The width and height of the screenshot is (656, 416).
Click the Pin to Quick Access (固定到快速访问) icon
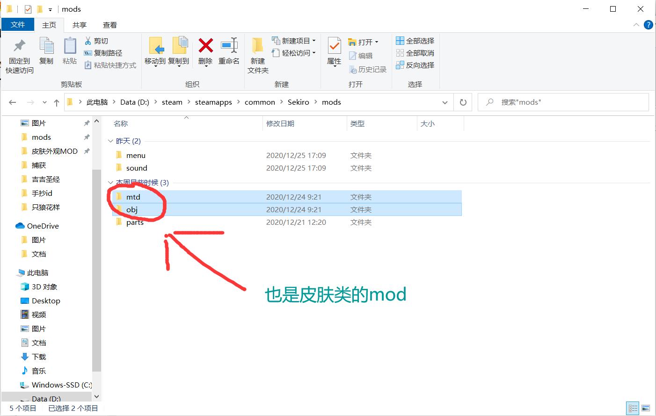[19, 46]
